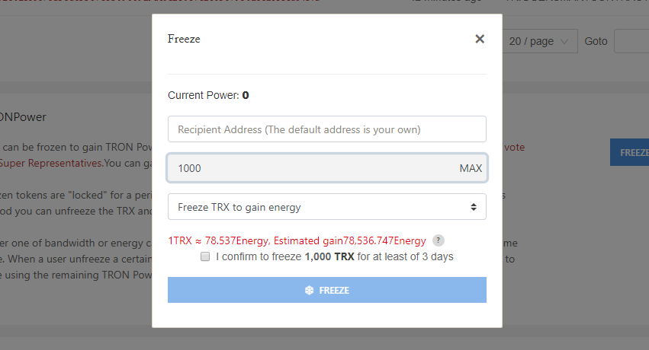
Task: Click the question mark help icon
Action: click(x=438, y=240)
